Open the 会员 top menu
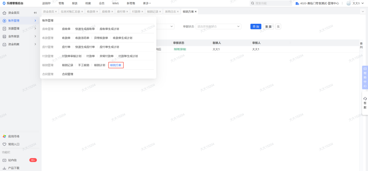368x171 pixels. [x=102, y=4]
